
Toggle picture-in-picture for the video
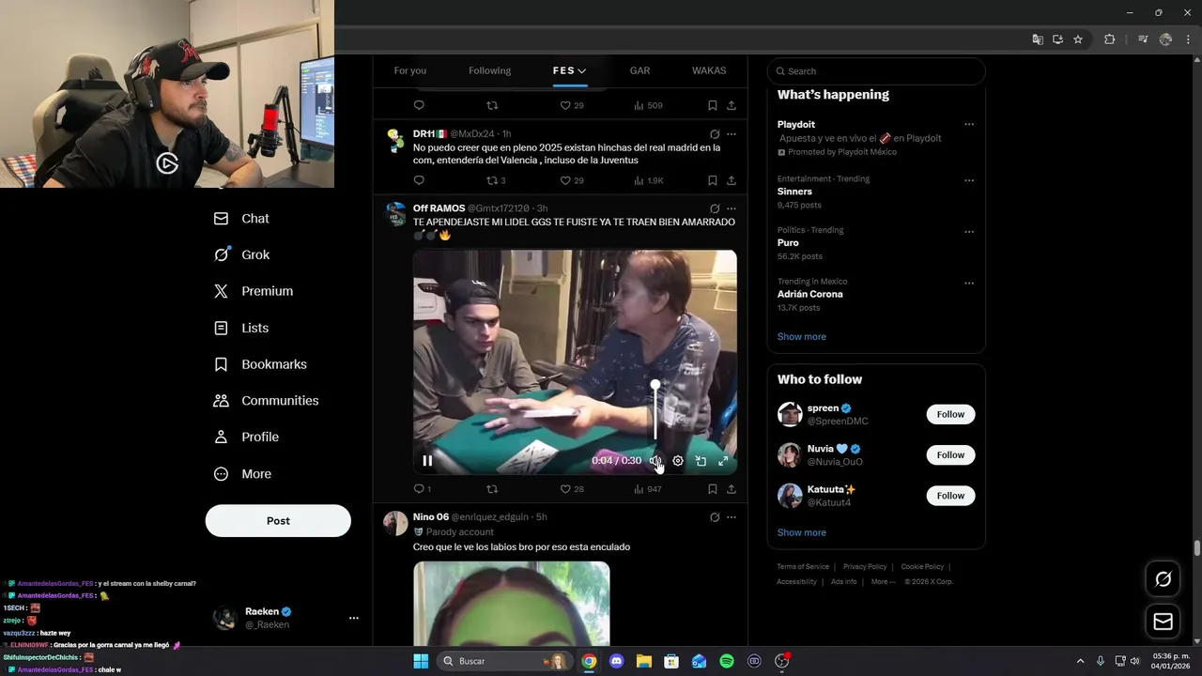tap(701, 461)
